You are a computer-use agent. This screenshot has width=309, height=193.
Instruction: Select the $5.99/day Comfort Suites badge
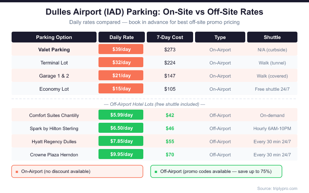tap(121, 115)
